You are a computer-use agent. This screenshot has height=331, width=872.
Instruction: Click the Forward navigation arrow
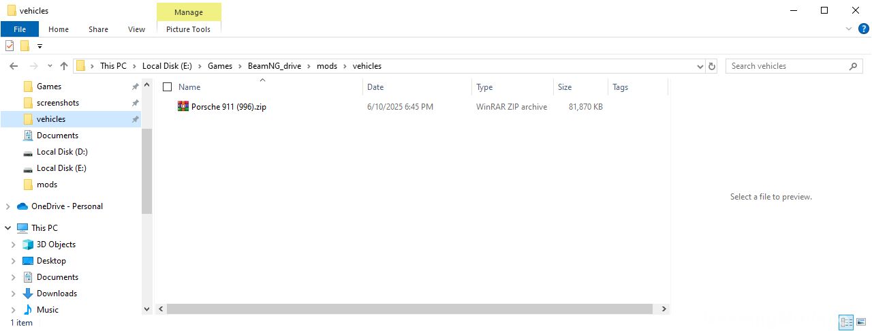pyautogui.click(x=33, y=66)
